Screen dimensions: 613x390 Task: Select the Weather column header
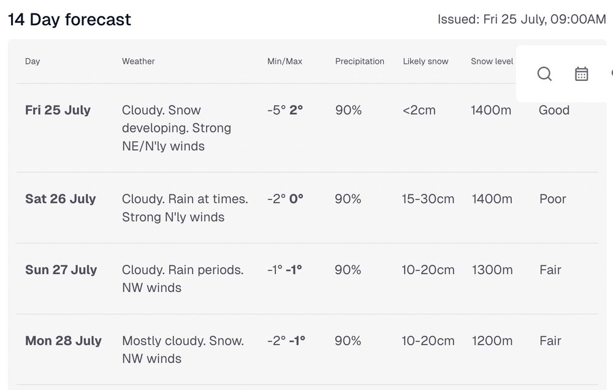tap(139, 61)
